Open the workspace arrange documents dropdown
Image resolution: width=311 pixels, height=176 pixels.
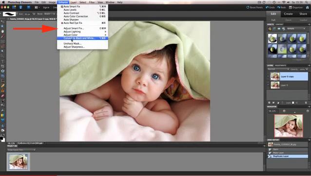tap(37, 7)
